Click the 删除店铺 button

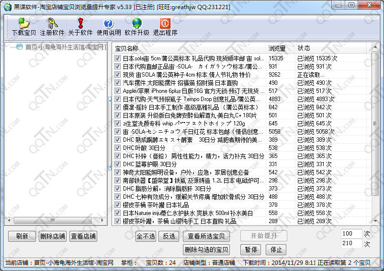[x=52, y=236]
